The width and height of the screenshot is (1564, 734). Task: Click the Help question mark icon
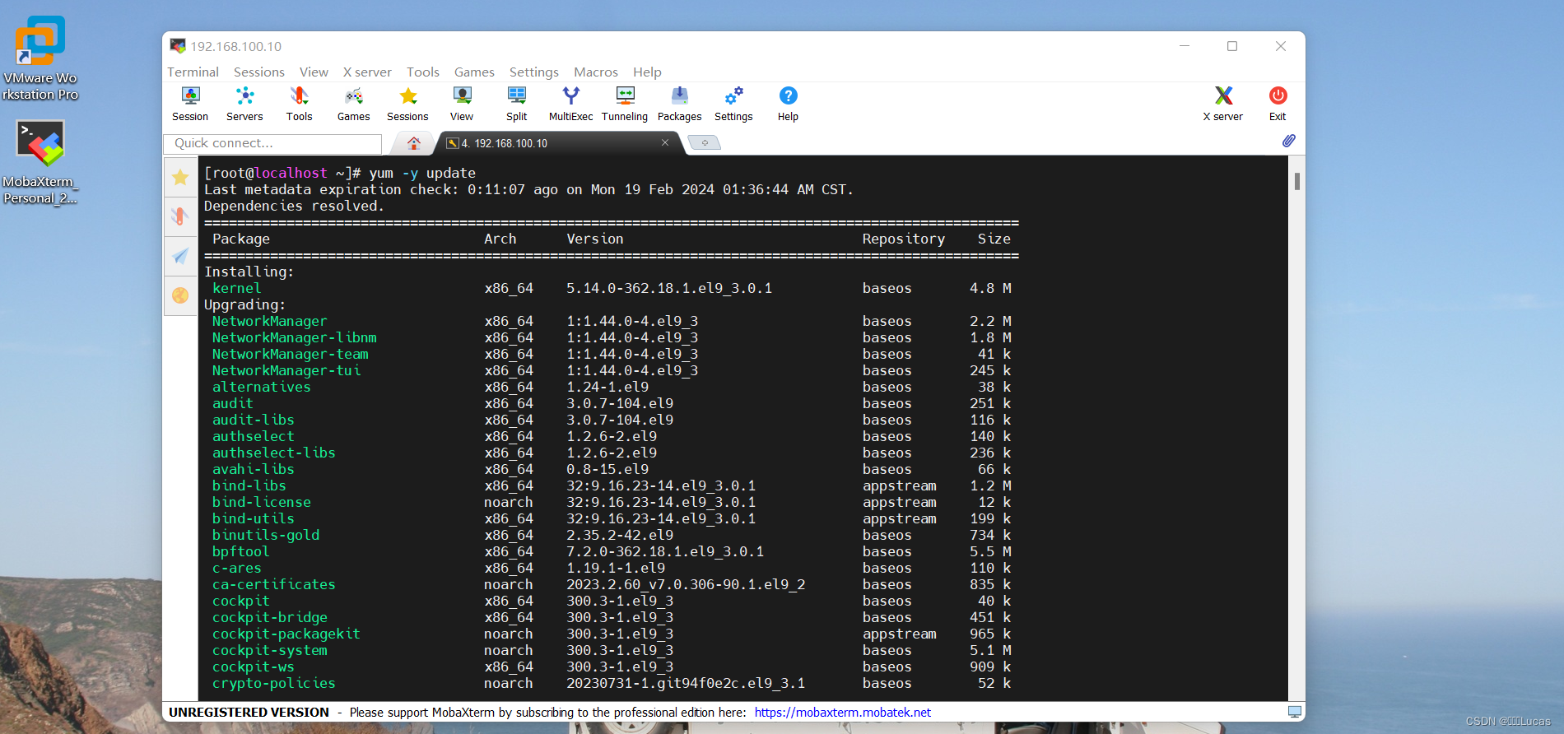click(x=788, y=105)
